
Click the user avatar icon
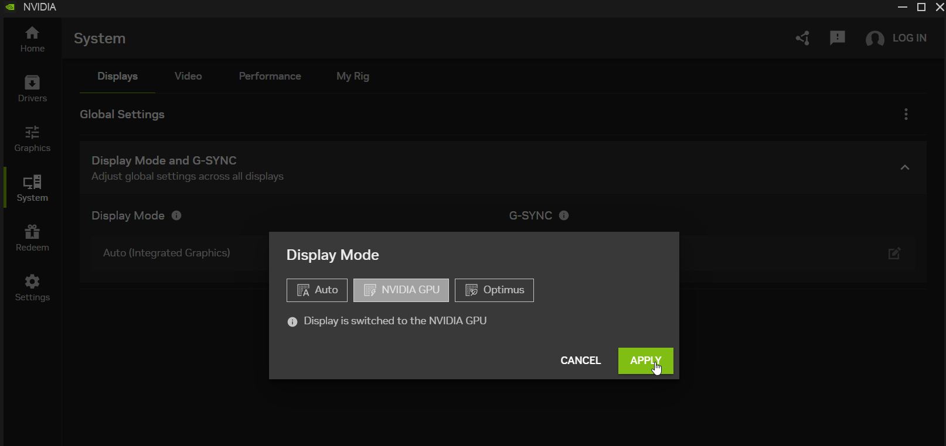click(874, 39)
